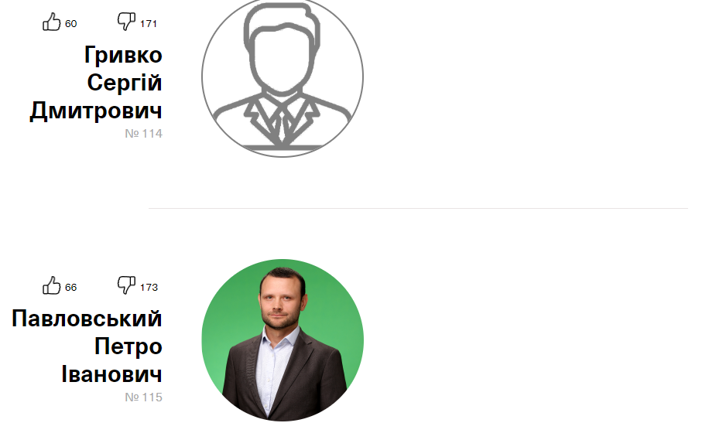Image resolution: width=709 pixels, height=440 pixels.
Task: Click the surname Павловський
Action: [87, 319]
